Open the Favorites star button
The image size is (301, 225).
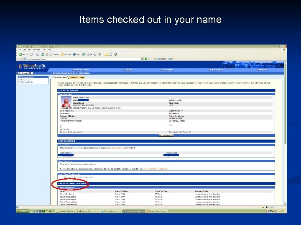(x=66, y=54)
